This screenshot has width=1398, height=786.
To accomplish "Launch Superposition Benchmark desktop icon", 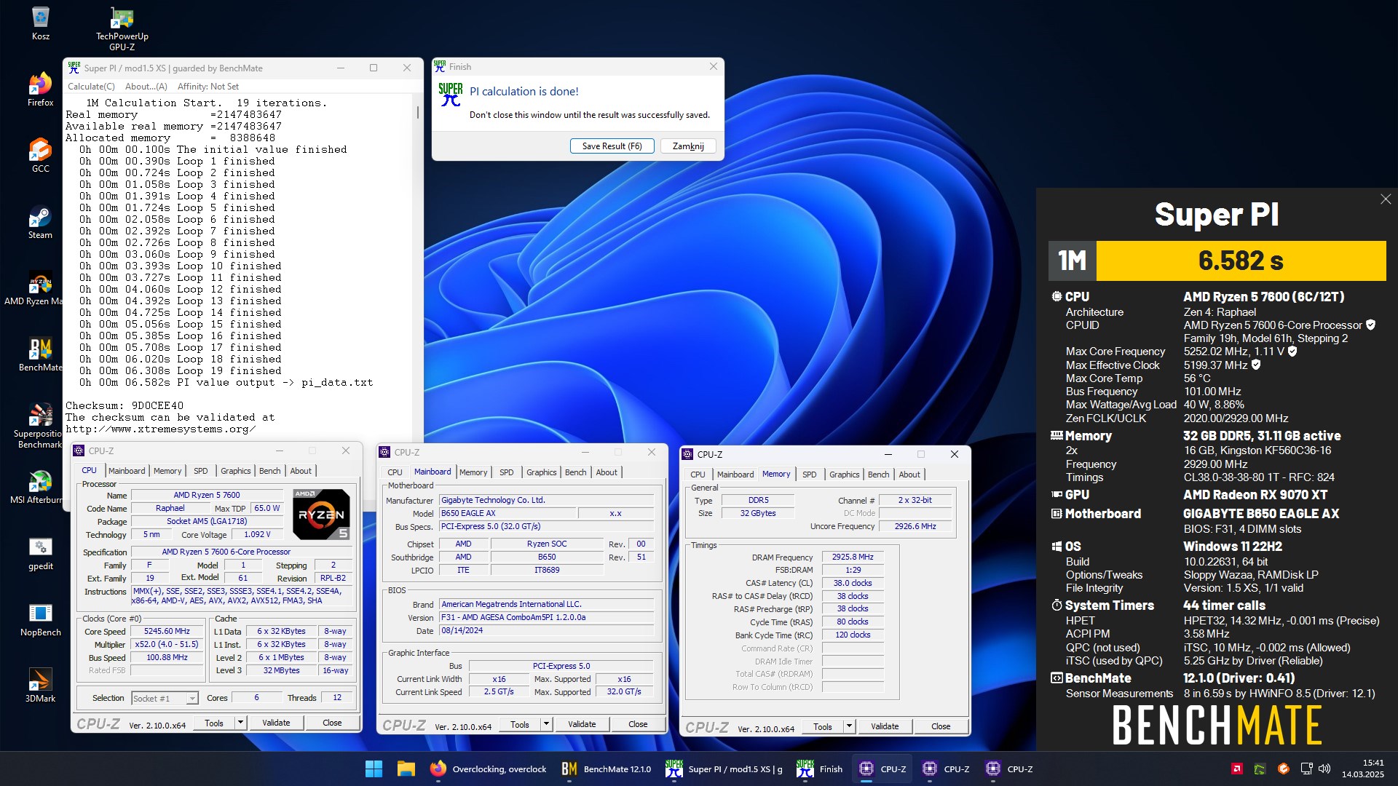I will pos(40,426).
